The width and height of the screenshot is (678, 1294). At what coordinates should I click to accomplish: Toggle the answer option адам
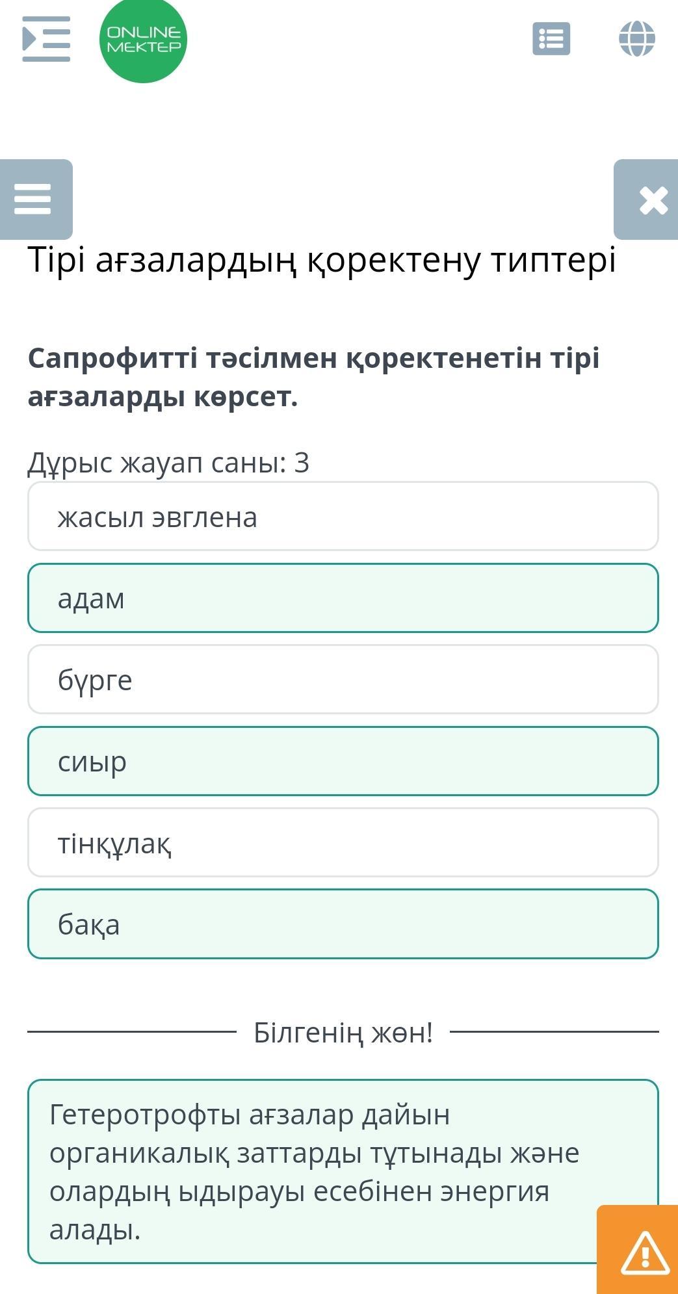pos(343,598)
